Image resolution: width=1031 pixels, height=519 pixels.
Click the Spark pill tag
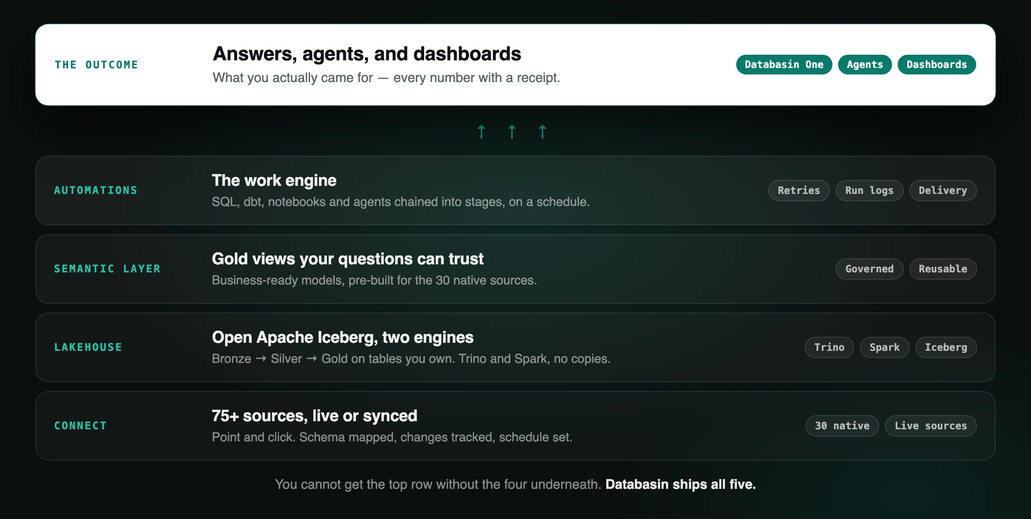884,347
